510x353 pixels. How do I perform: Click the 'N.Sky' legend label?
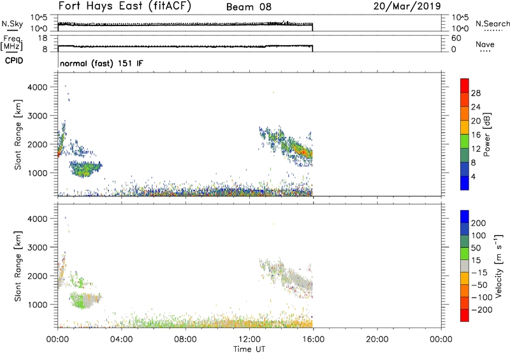coord(12,24)
